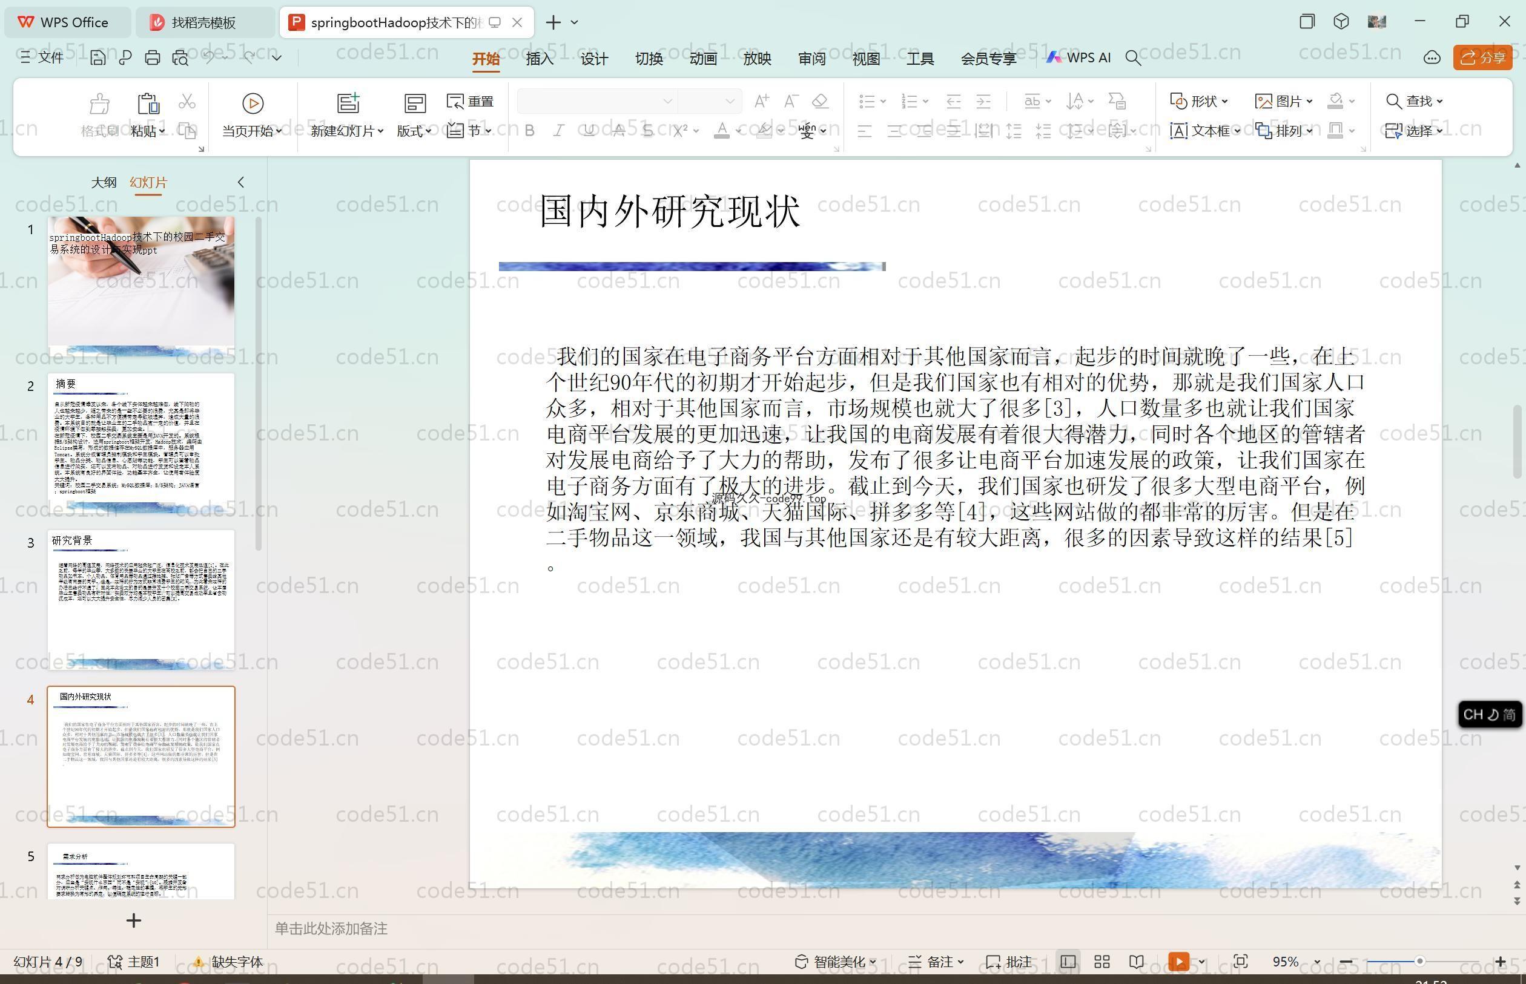Toggle Italic formatting

click(559, 130)
